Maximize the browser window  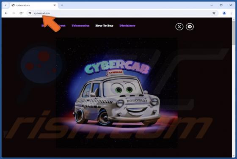(x=221, y=5)
